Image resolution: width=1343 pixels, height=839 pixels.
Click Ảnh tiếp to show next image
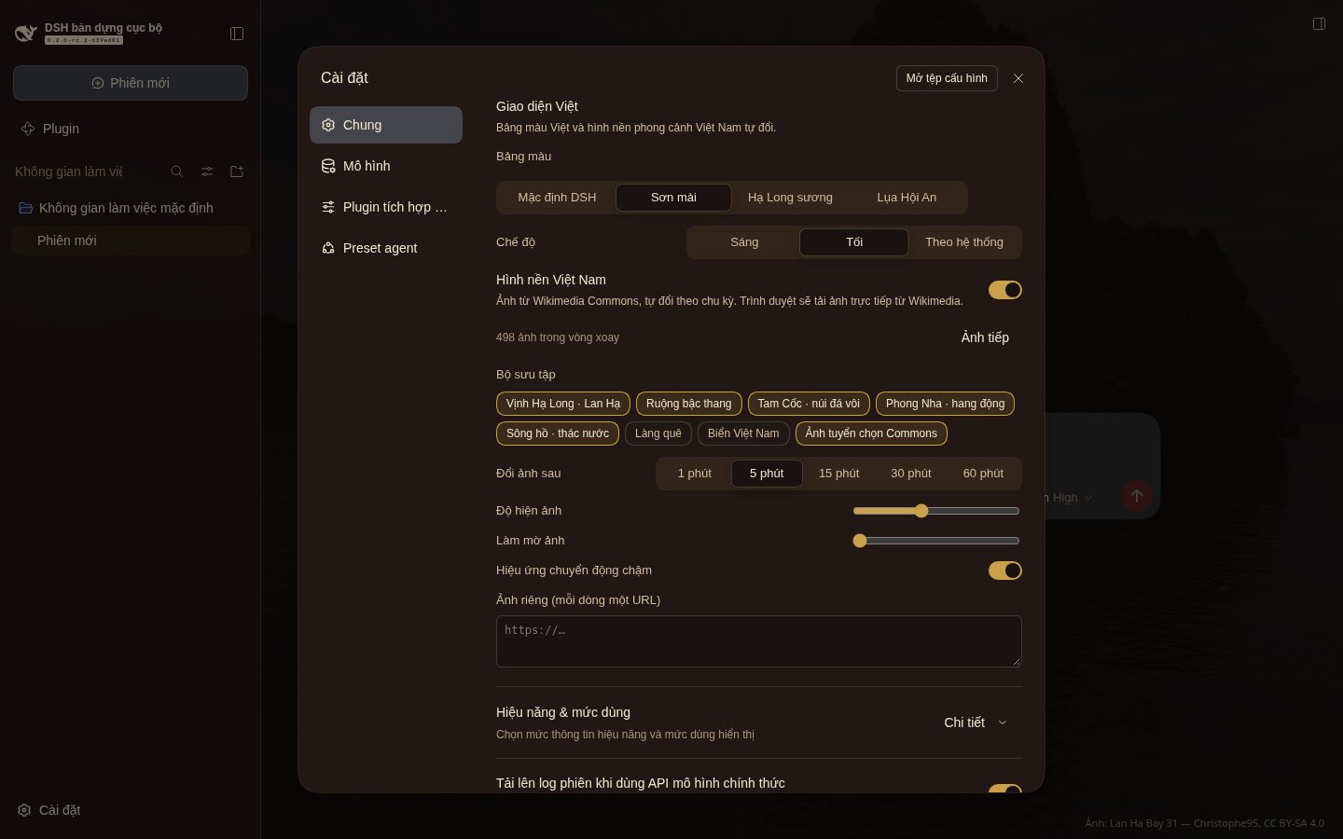click(x=985, y=337)
